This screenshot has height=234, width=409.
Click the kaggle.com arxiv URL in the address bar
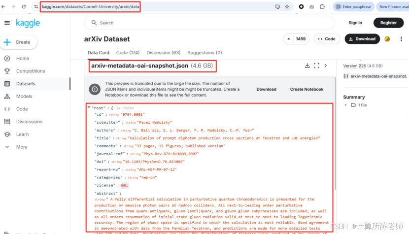point(90,7)
